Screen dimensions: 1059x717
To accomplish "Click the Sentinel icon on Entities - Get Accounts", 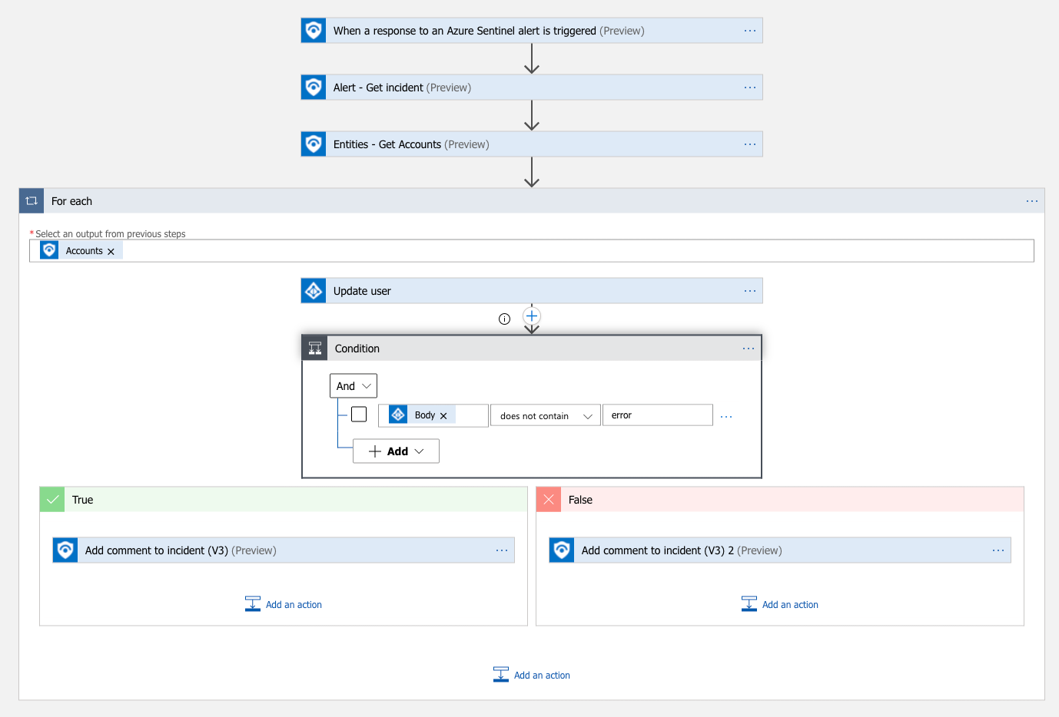I will (314, 144).
